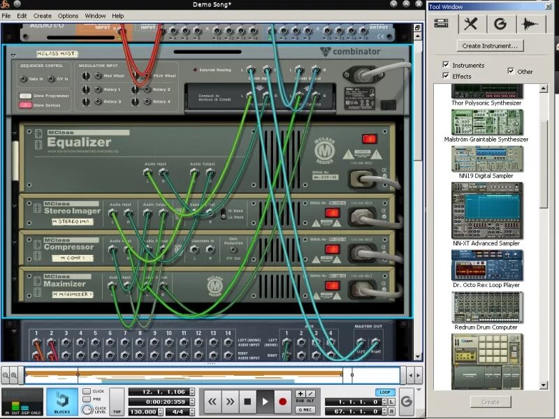Screen dimensions: 559x419
Task: Toggle the Loop button
Action: (385, 392)
